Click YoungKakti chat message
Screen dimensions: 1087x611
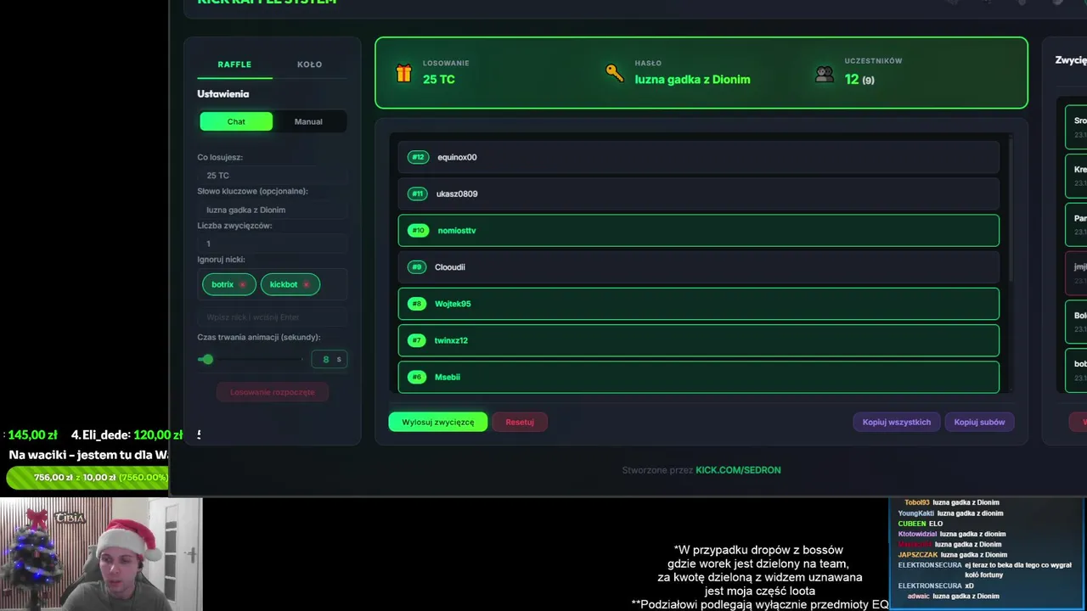click(x=950, y=513)
